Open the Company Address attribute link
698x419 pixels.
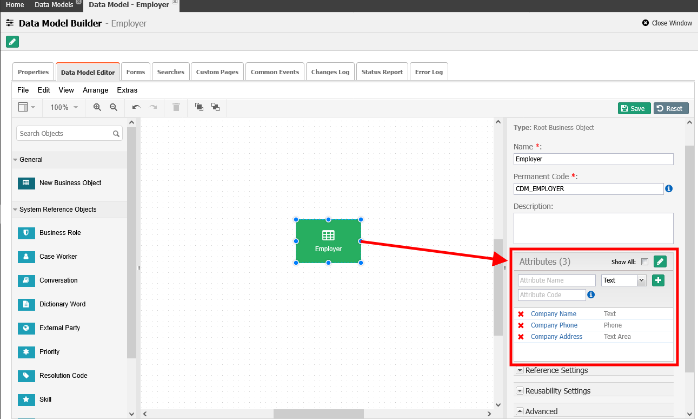(556, 337)
